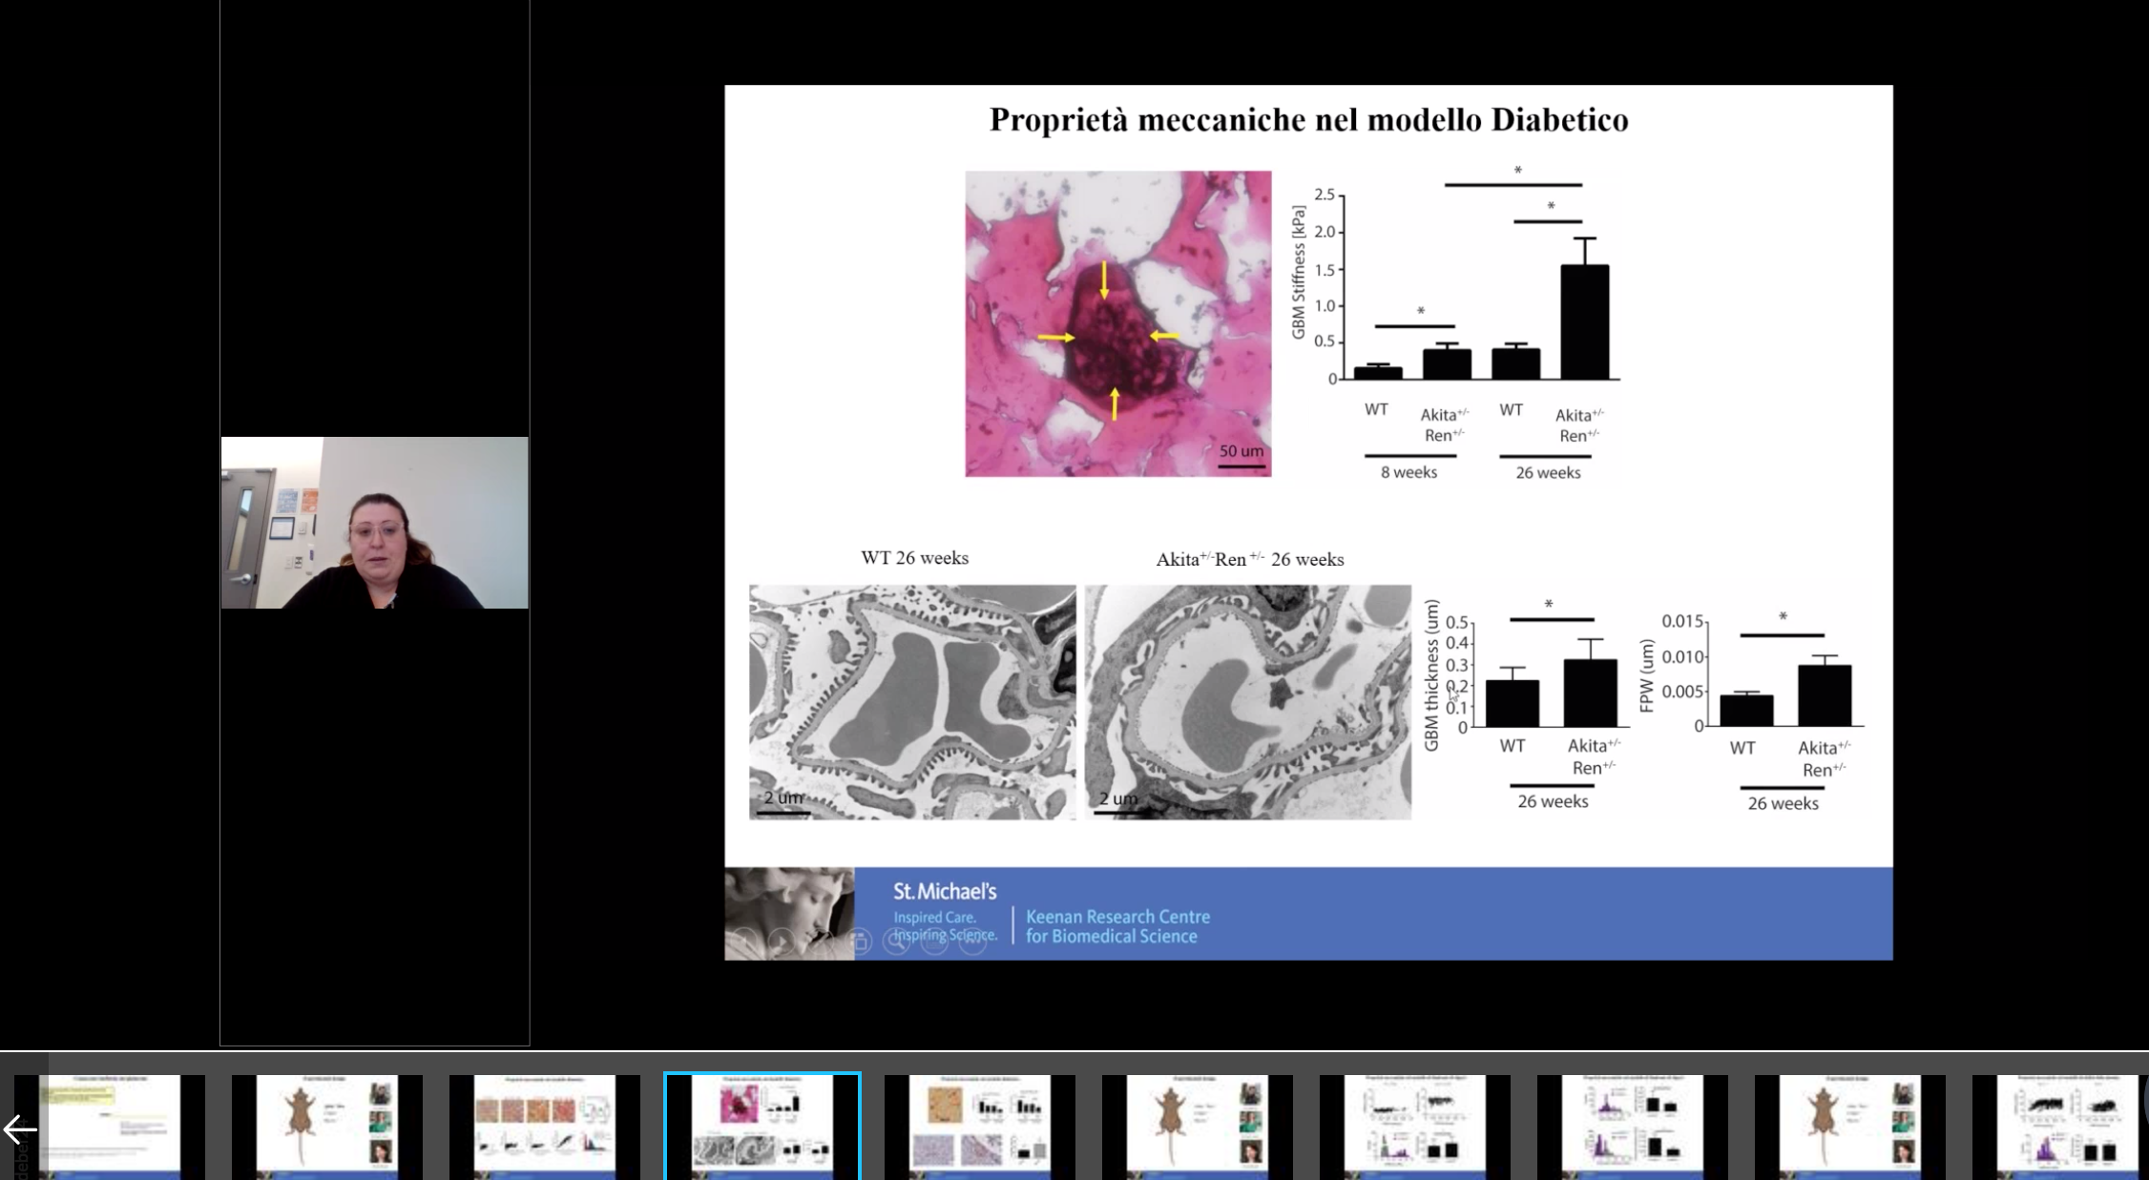Click the previous slide control on the slide
This screenshot has width=2149, height=1180.
pos(743,942)
